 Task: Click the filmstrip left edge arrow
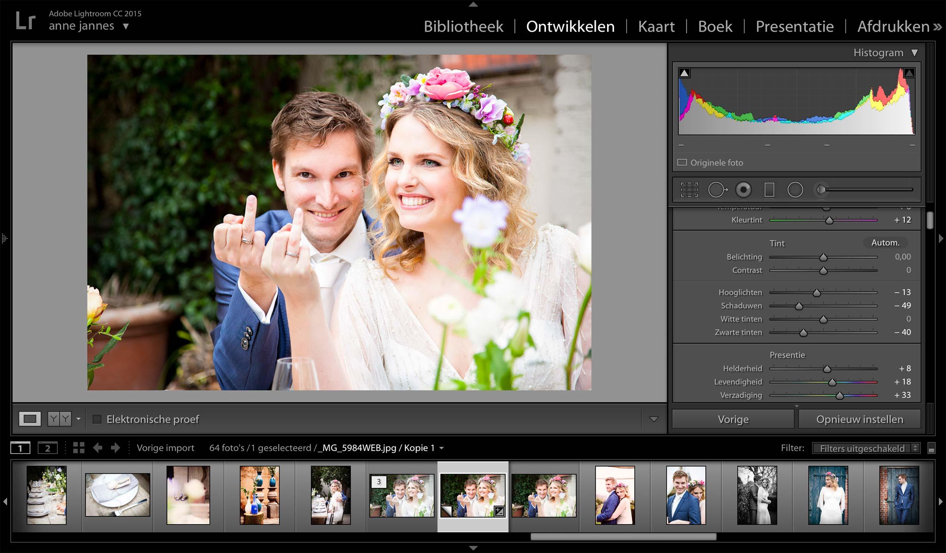pyautogui.click(x=5, y=502)
